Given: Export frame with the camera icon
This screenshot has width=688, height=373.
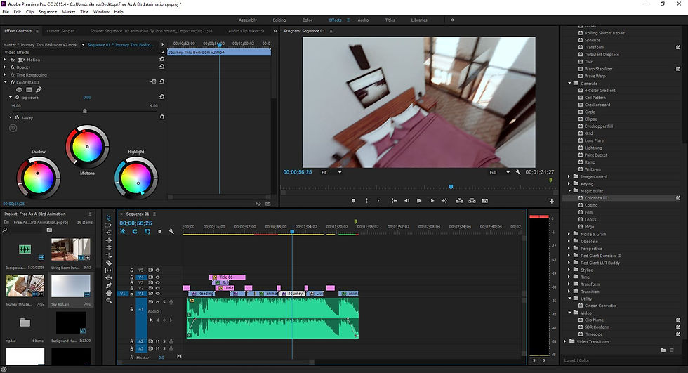Looking at the screenshot, I should pyautogui.click(x=485, y=200).
